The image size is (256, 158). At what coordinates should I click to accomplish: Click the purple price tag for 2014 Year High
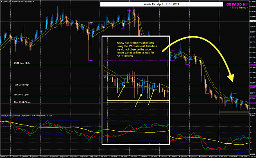click(253, 65)
